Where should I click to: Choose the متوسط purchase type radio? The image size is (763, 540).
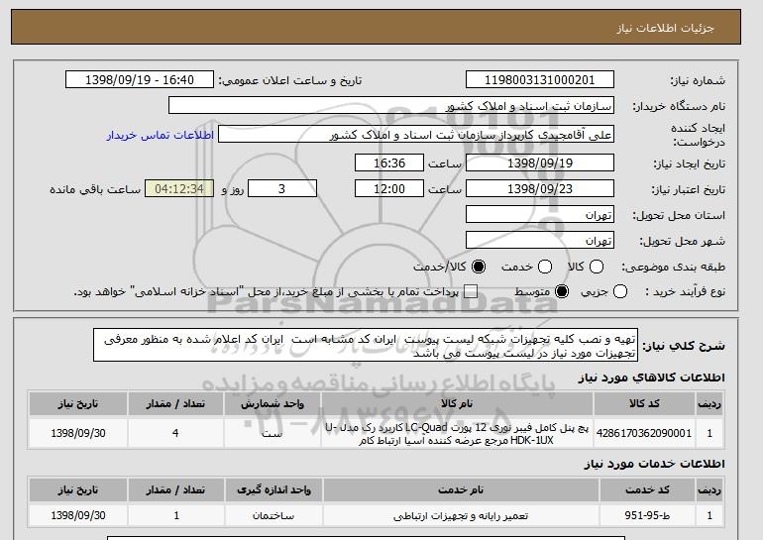[562, 292]
